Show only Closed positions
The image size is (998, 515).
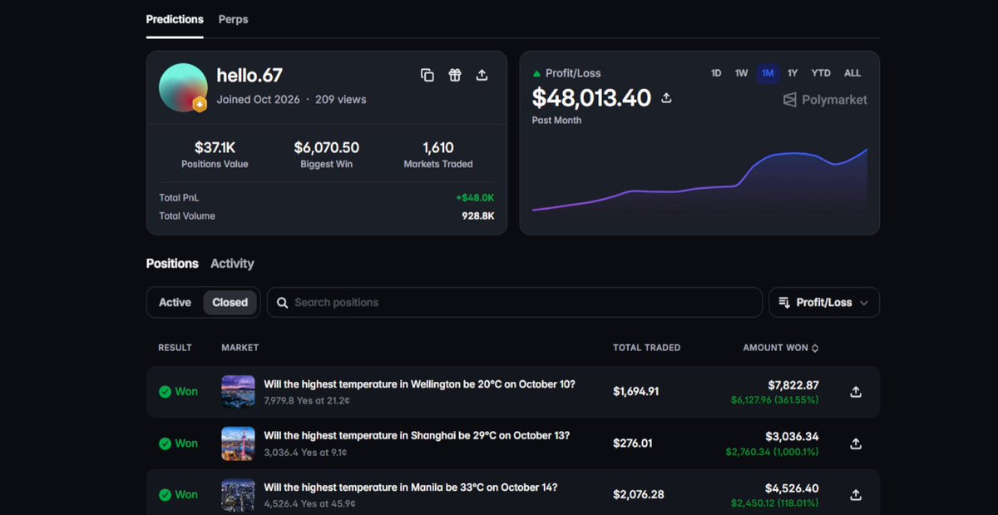pyautogui.click(x=230, y=303)
